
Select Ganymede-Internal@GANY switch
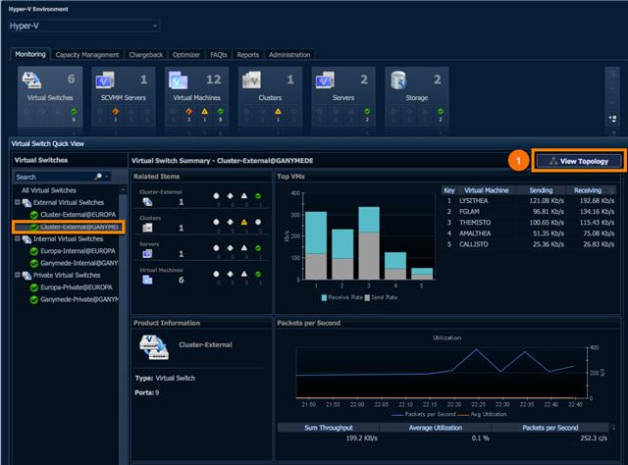[79, 263]
